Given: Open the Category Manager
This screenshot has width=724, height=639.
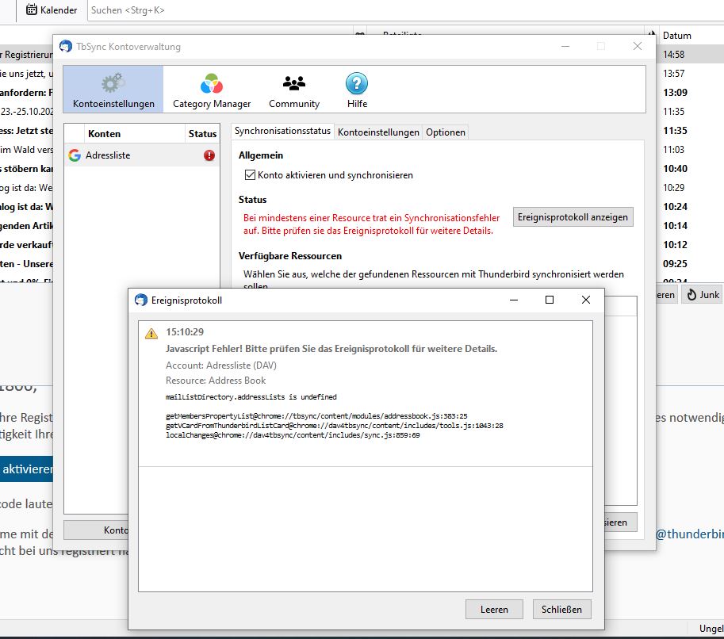Looking at the screenshot, I should tap(212, 90).
